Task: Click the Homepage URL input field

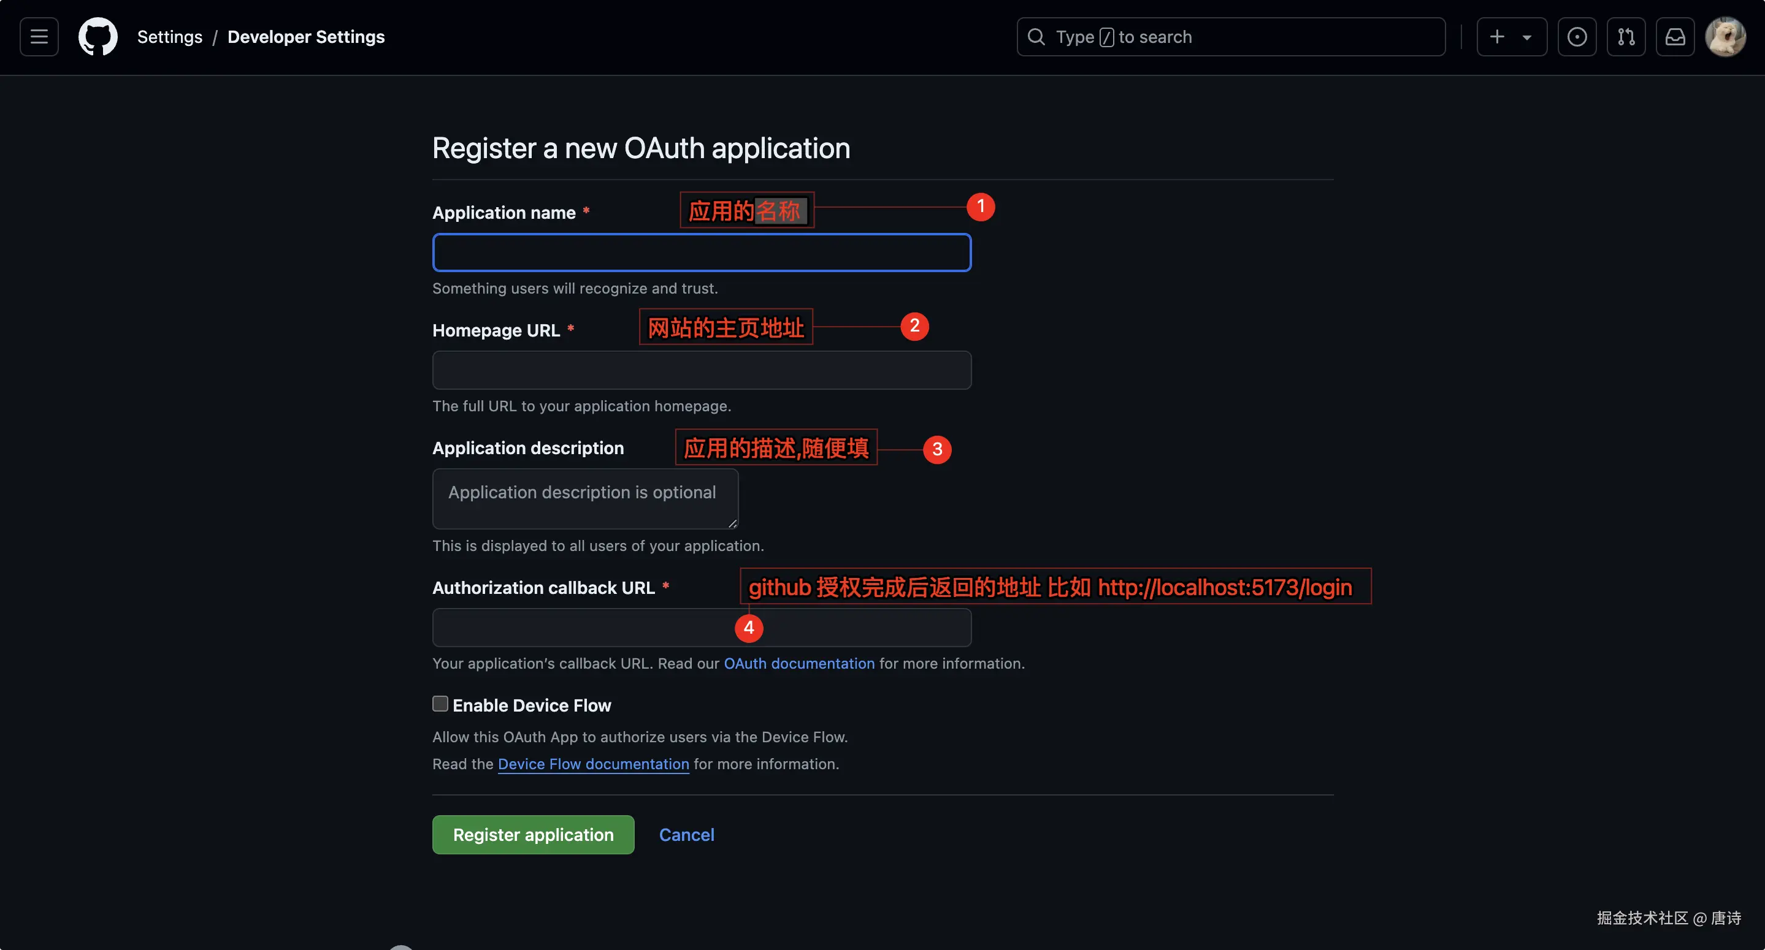Action: click(702, 371)
